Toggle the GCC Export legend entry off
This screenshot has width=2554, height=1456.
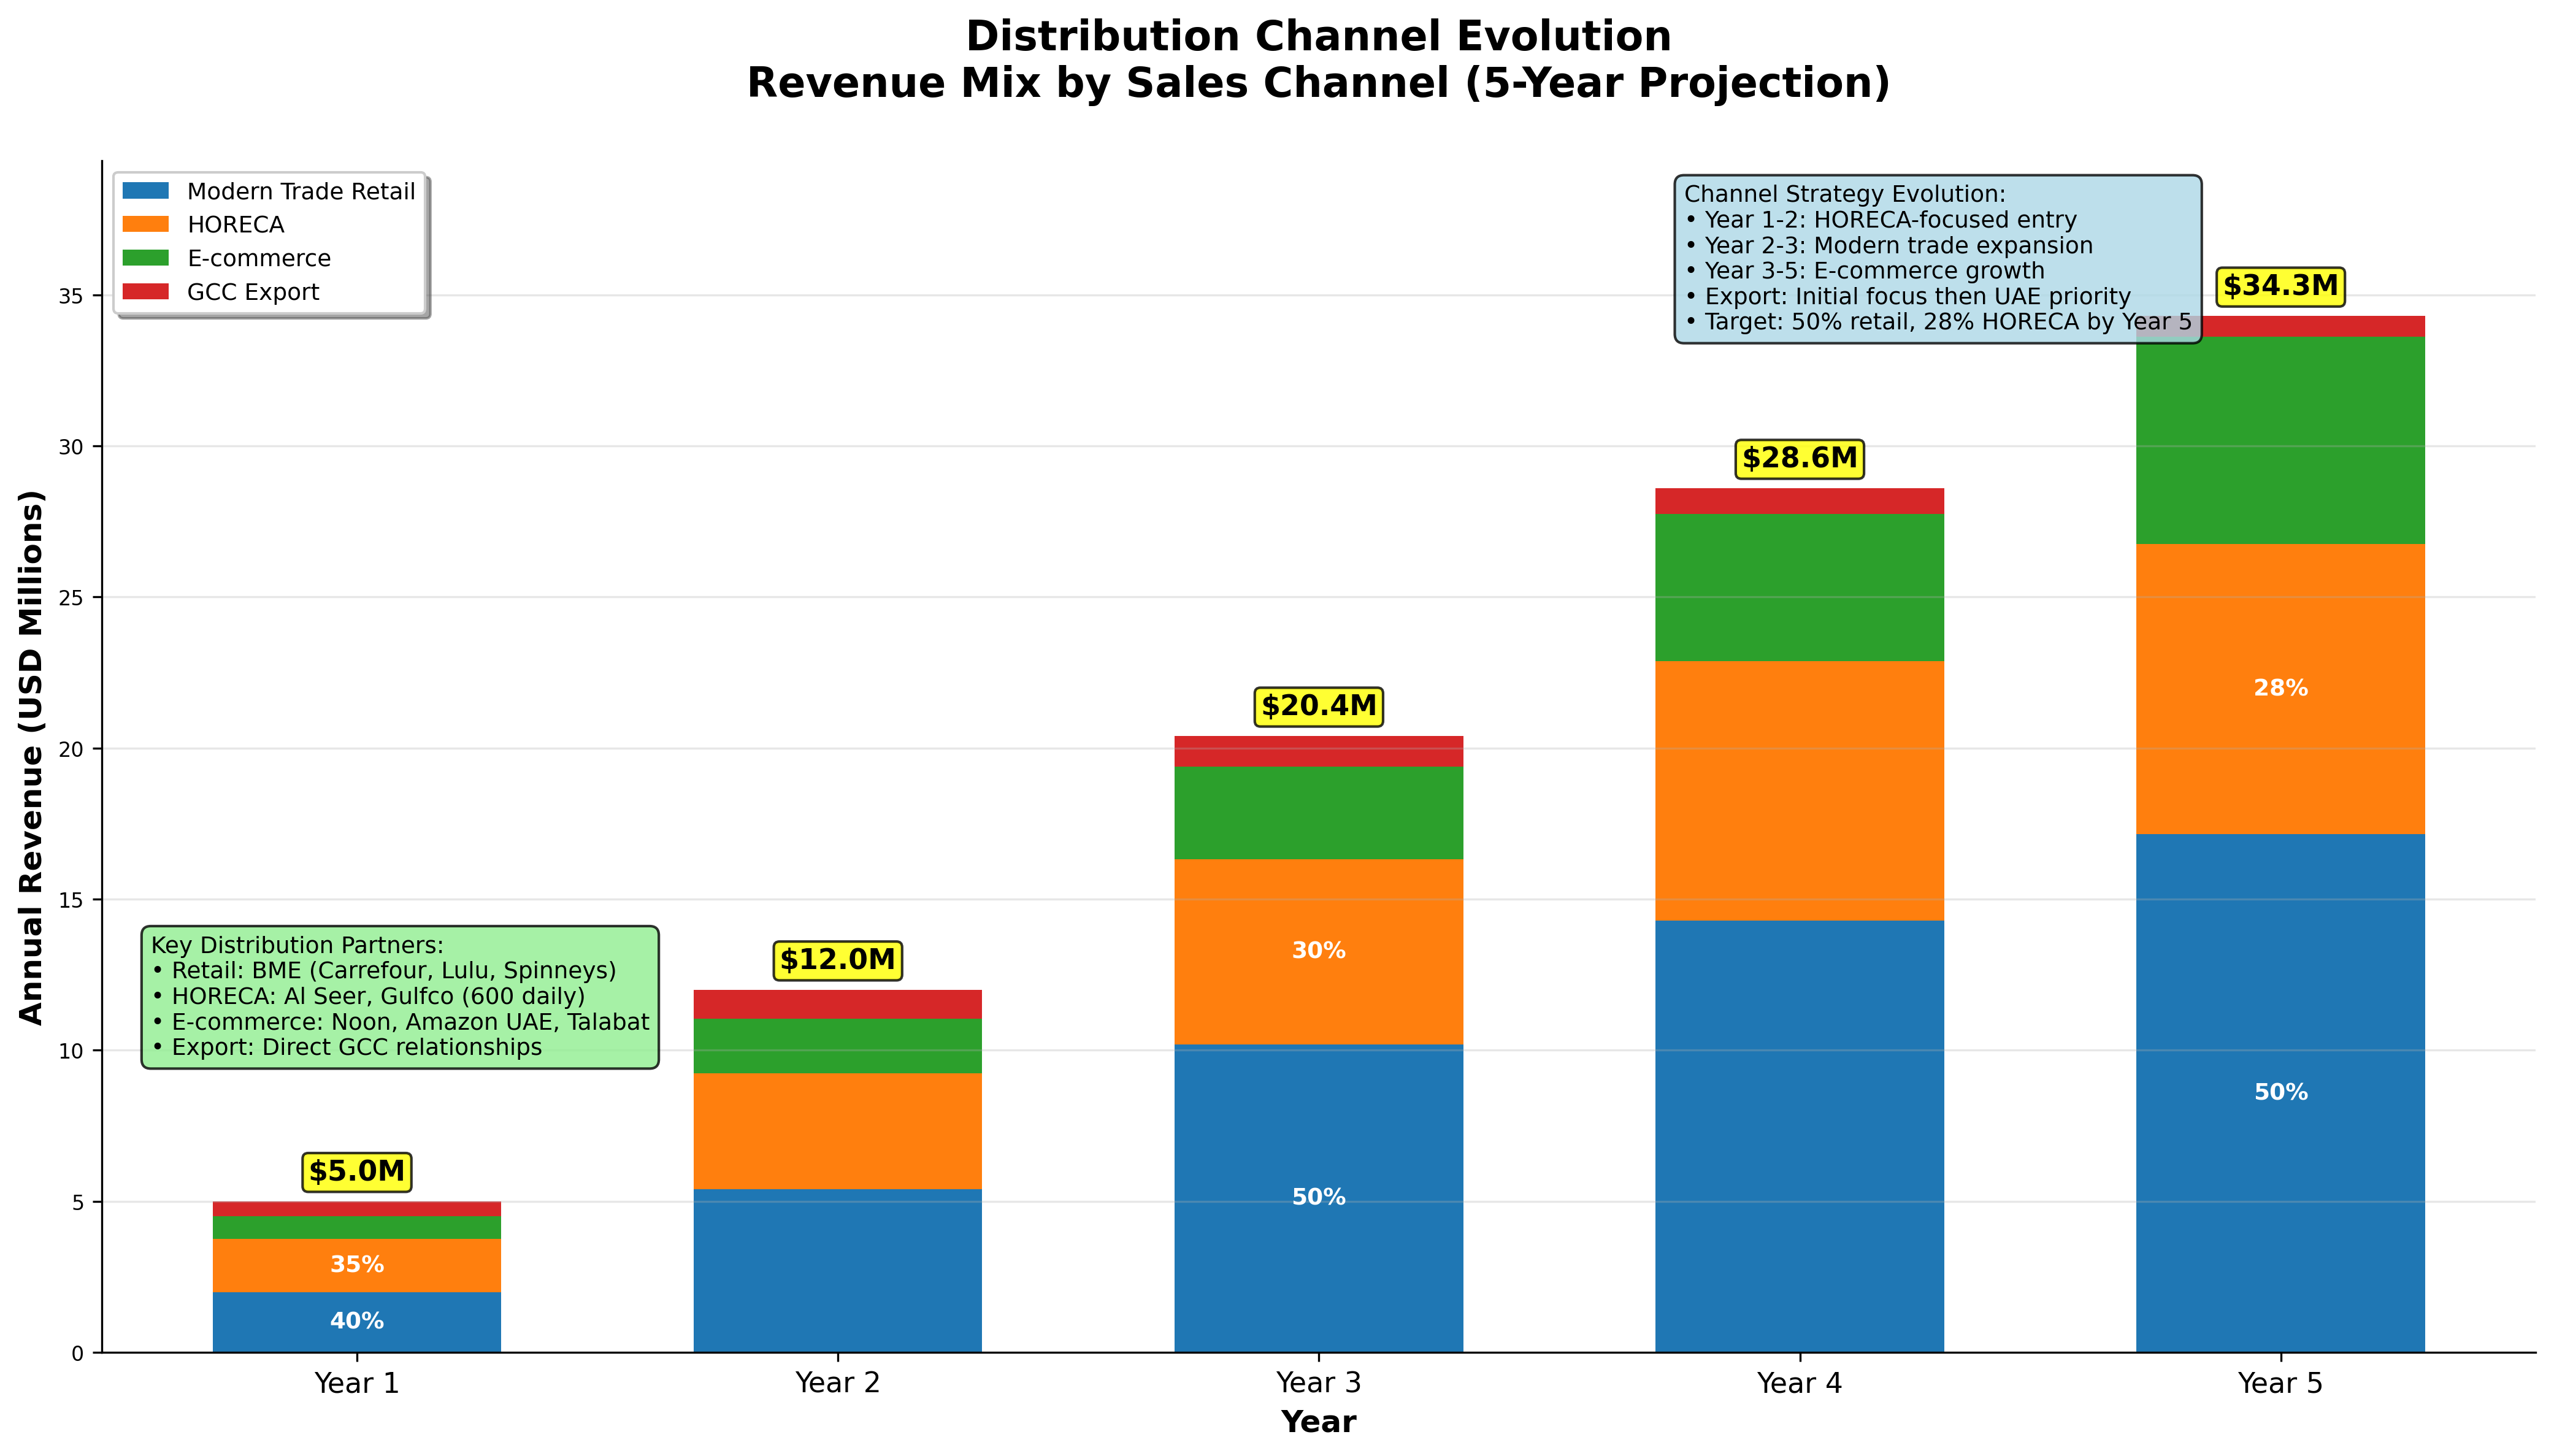tap(253, 292)
